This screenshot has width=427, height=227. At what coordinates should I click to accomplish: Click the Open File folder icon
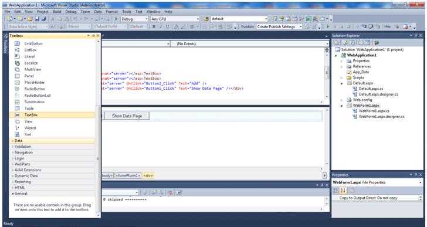coord(30,19)
